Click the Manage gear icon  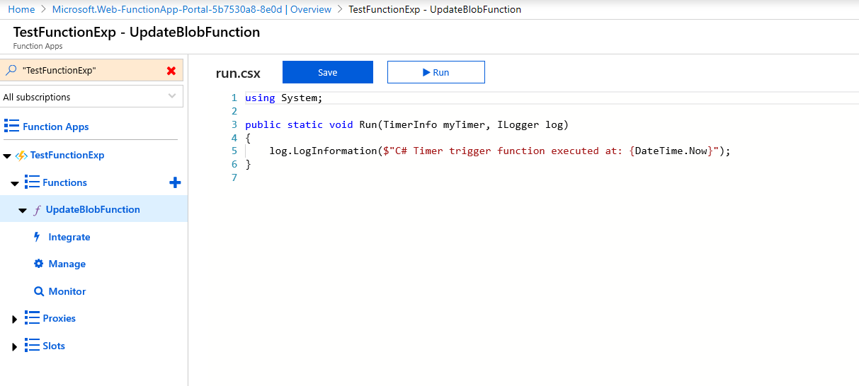tap(39, 264)
